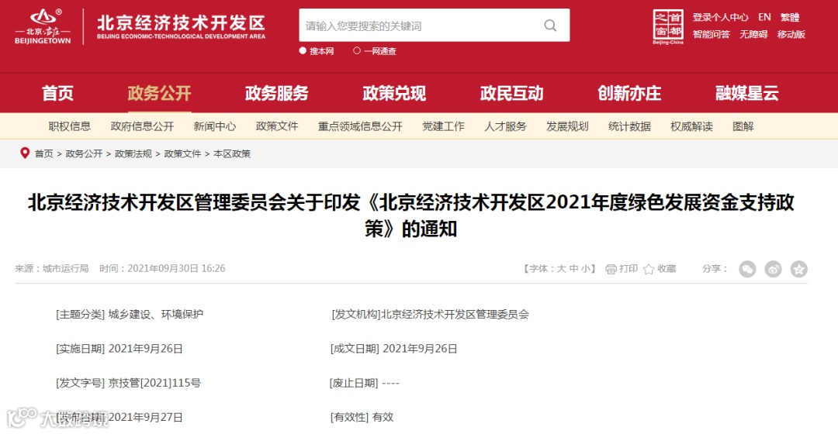The height and width of the screenshot is (434, 838).
Task: Click the article title heading
Action: [411, 215]
